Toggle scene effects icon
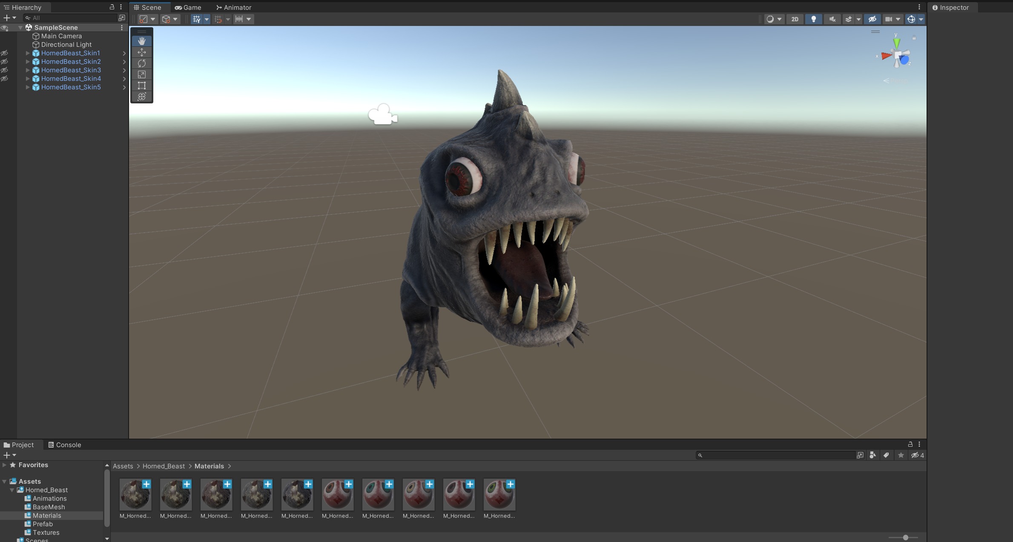This screenshot has height=542, width=1013. pyautogui.click(x=848, y=19)
